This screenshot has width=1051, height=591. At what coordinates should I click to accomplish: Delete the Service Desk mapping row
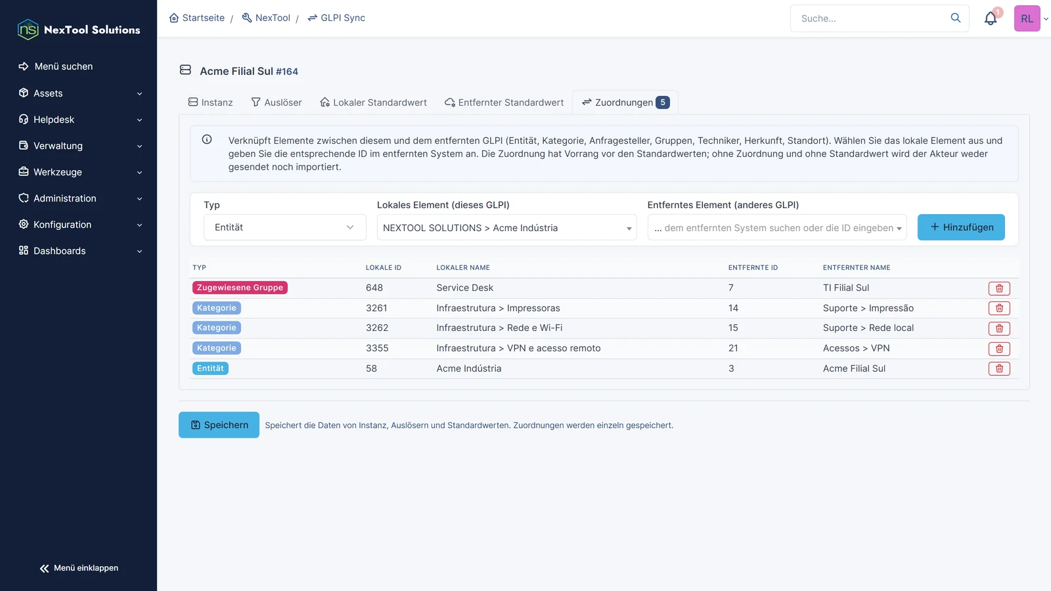pos(999,288)
